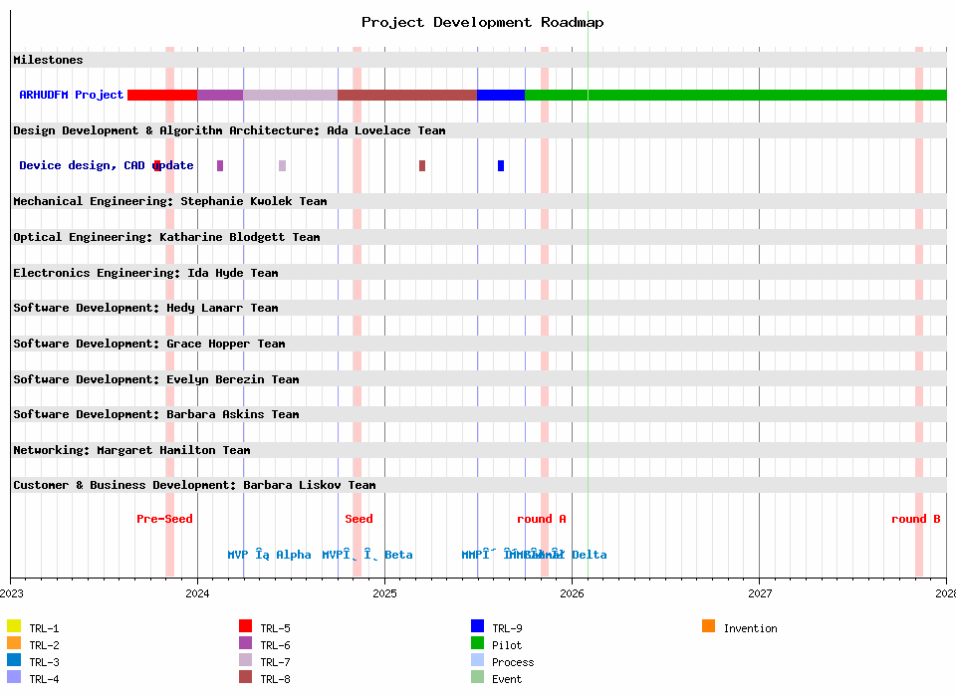Click the 2025 year label on the axis
956x697 pixels.
pos(384,593)
